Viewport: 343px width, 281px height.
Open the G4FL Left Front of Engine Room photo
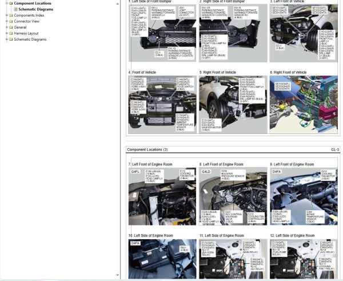(x=162, y=196)
